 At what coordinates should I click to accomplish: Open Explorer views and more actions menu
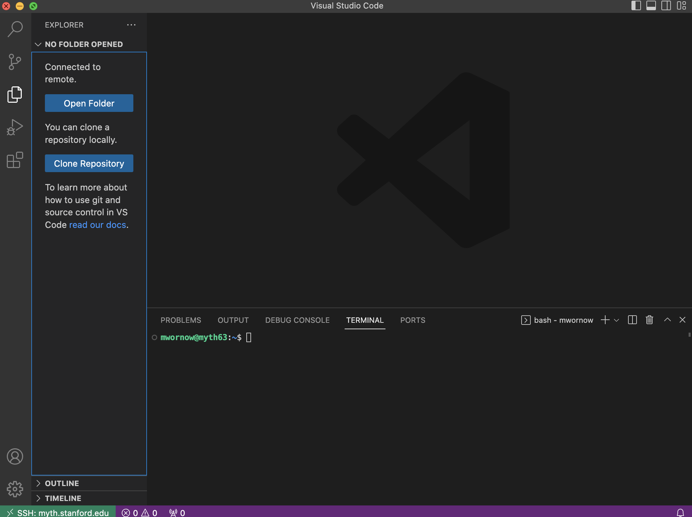131,25
